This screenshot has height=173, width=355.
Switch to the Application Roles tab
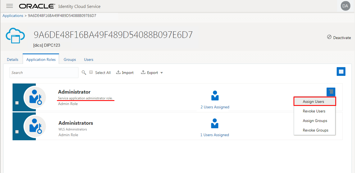41,59
